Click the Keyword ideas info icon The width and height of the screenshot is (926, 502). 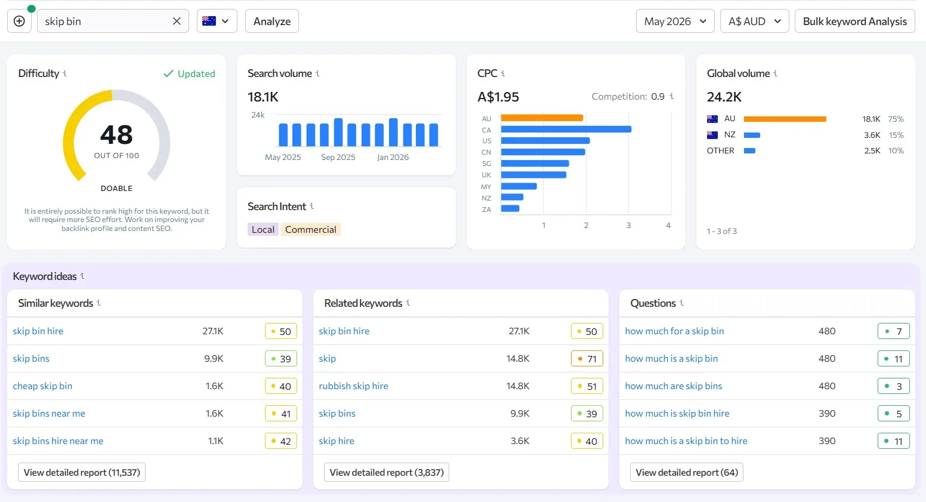coord(82,276)
